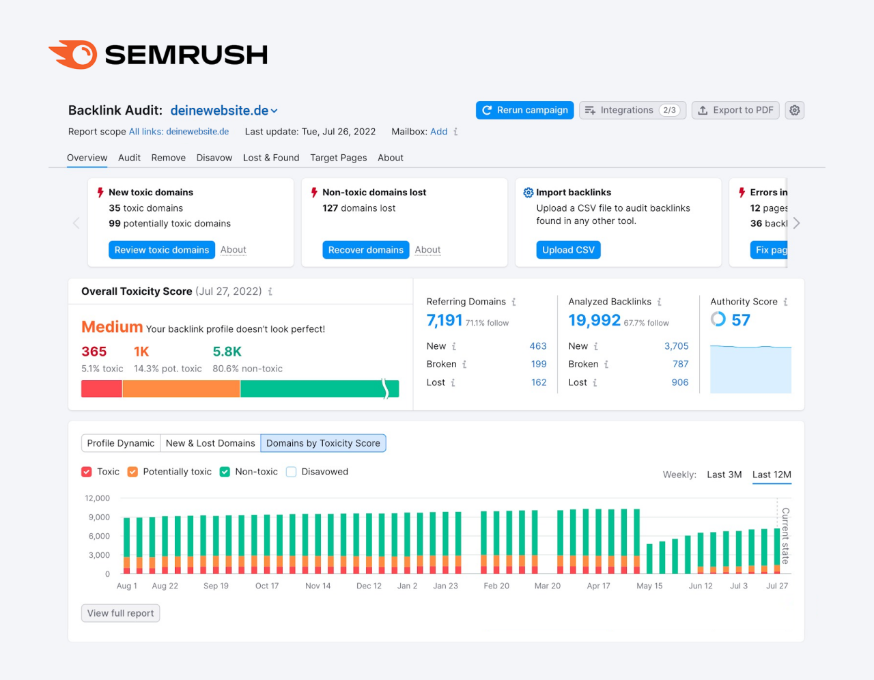Click the Rerun campaign button
Viewport: 874px width, 680px height.
coord(524,110)
